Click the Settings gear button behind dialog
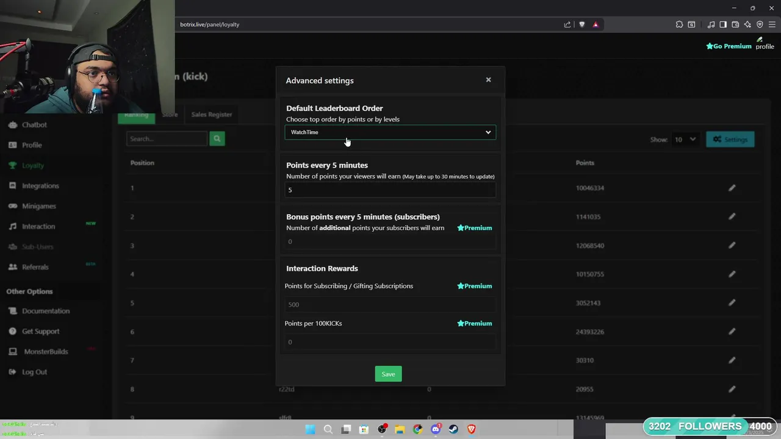Screen dimensions: 781x439 tap(730, 140)
